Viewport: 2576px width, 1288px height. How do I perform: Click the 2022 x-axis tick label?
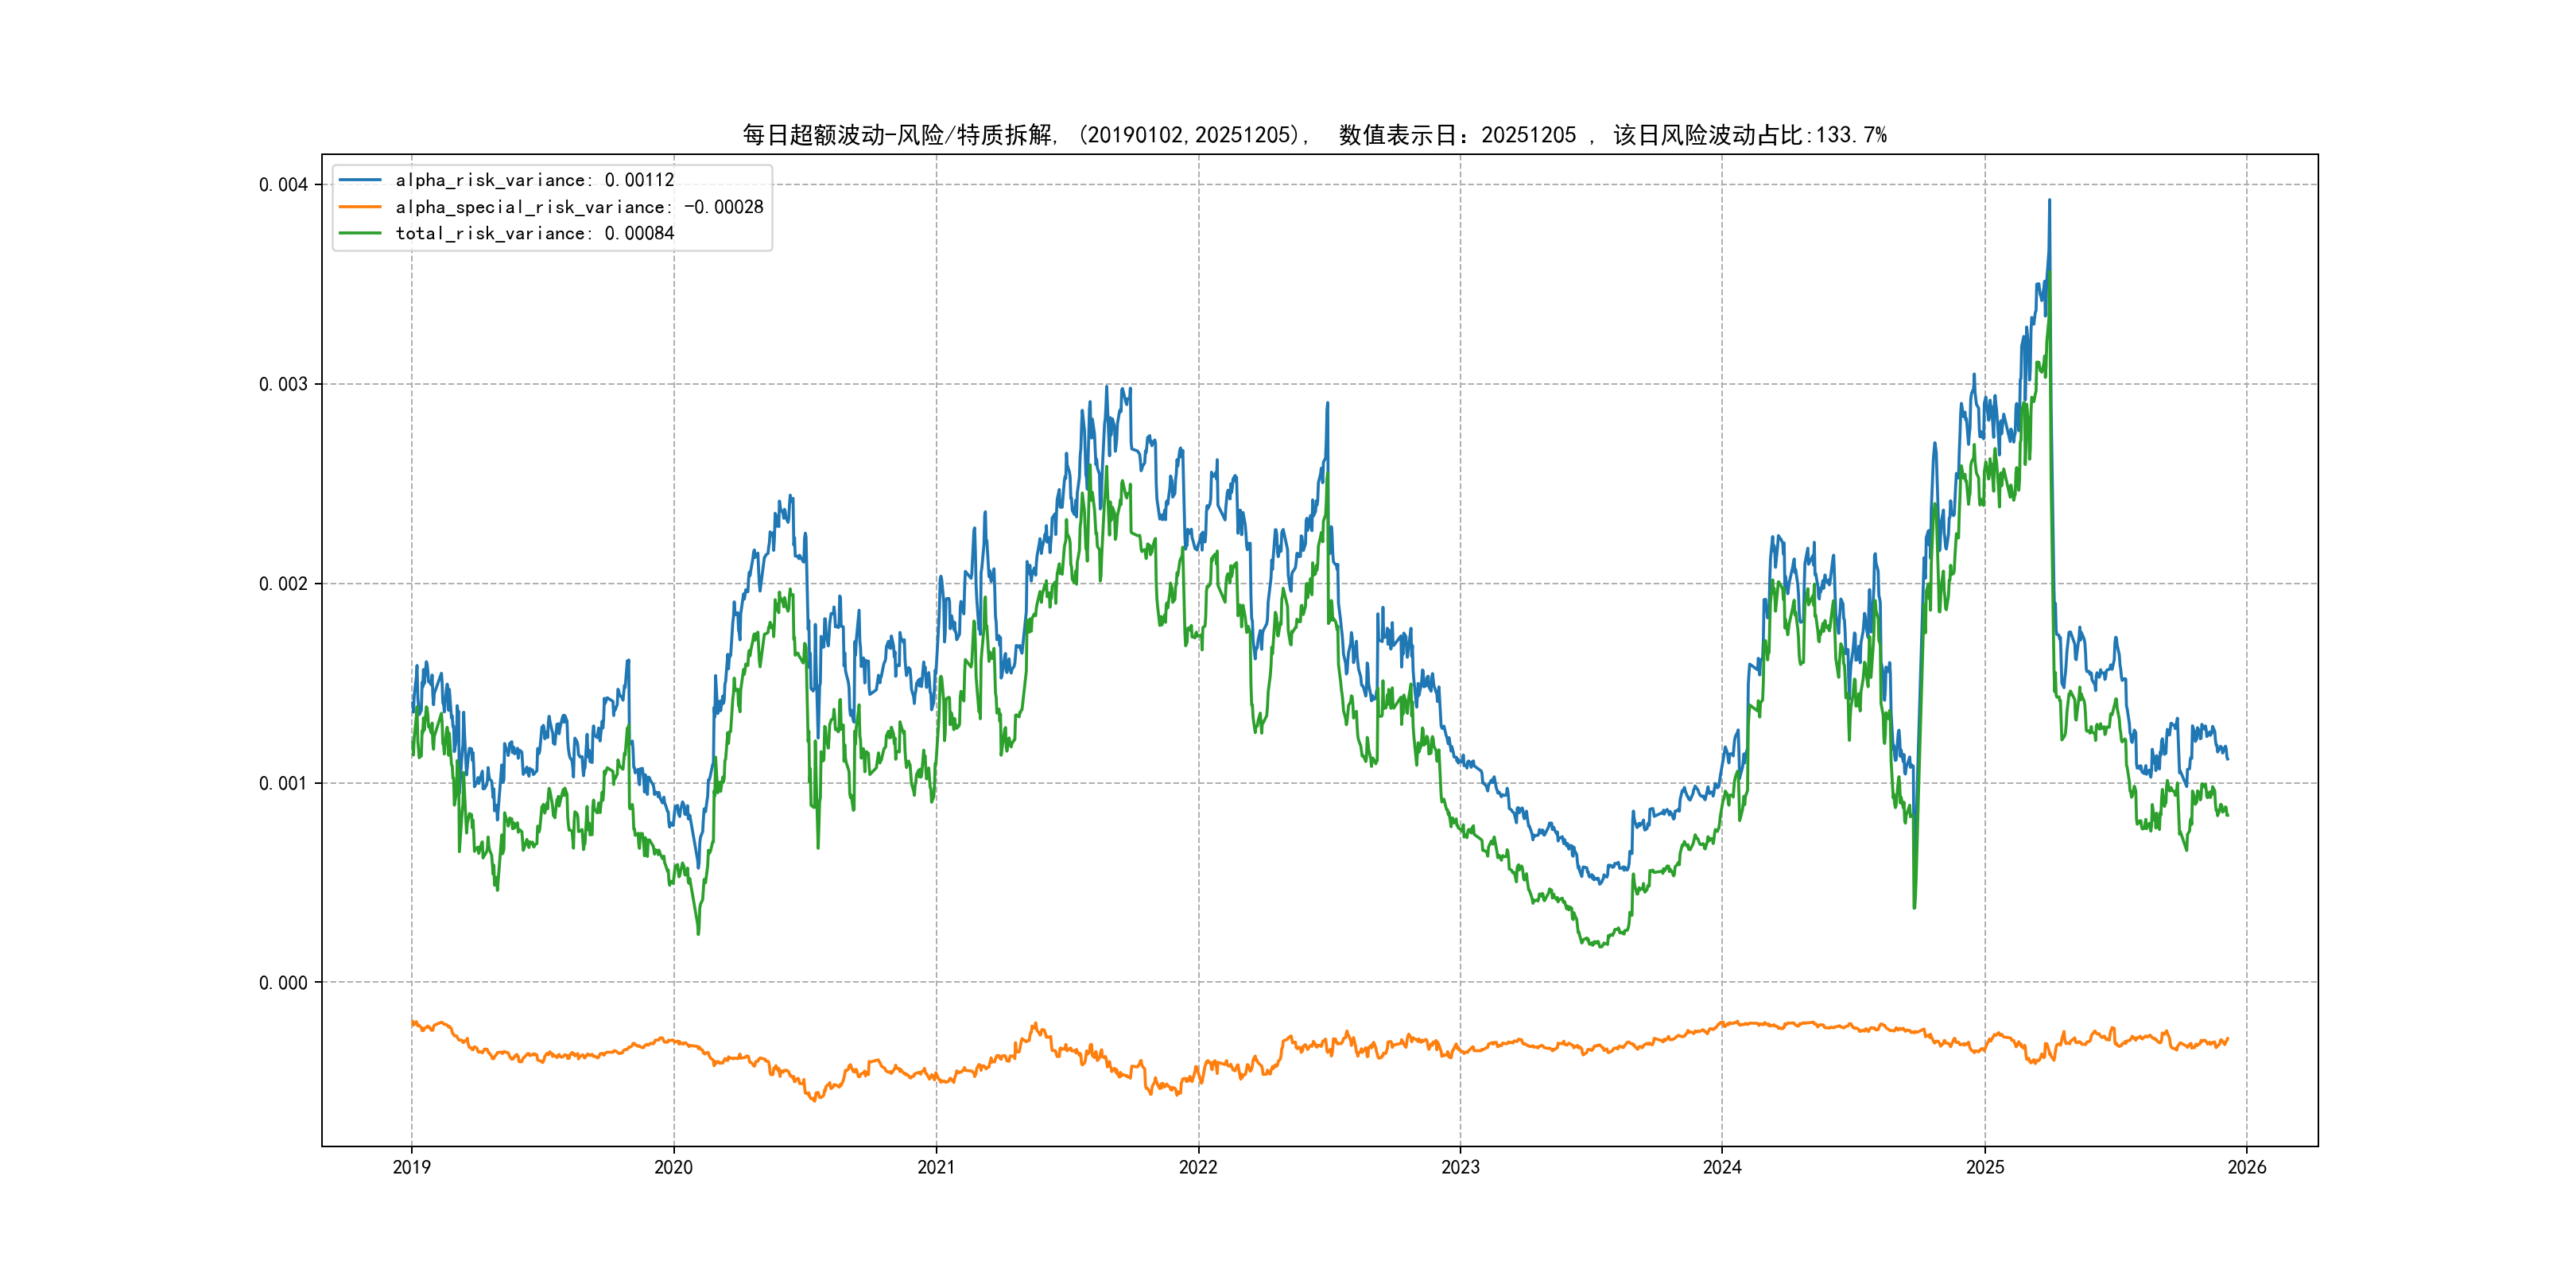(1198, 1167)
